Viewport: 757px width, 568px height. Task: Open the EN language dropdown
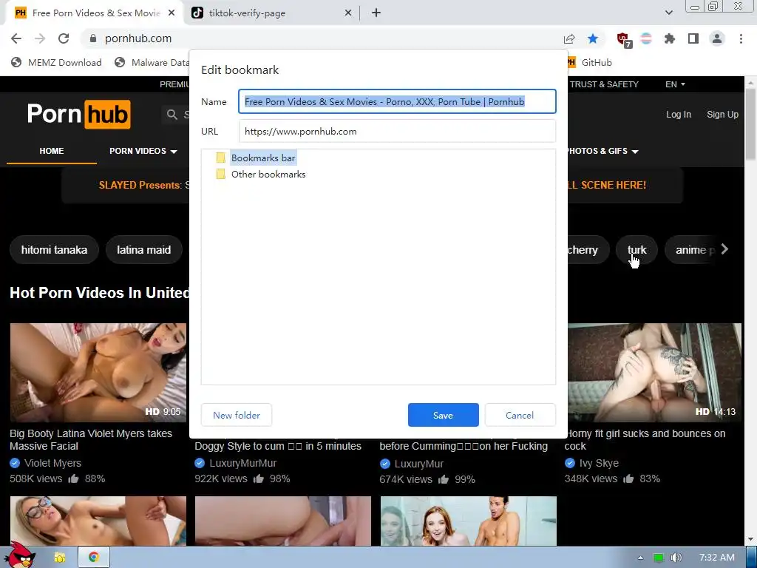(x=675, y=84)
